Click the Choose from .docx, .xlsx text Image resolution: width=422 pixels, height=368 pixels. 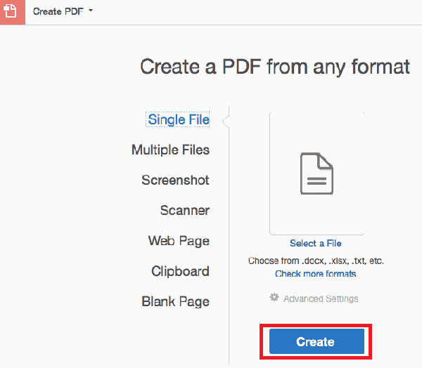(x=316, y=261)
